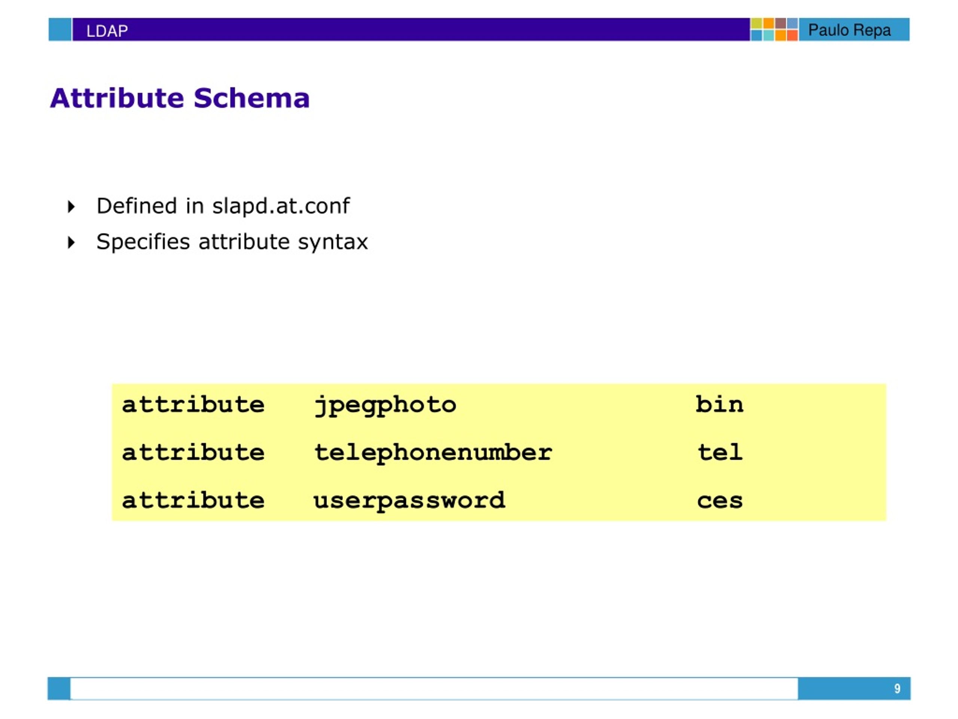Click the word 'jpegphoto' in the code box
The image size is (958, 719).
pos(385,406)
